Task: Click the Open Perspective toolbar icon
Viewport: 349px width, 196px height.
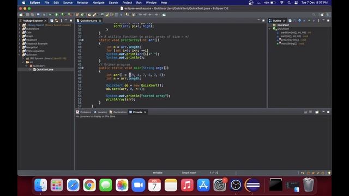Action: click(322, 15)
